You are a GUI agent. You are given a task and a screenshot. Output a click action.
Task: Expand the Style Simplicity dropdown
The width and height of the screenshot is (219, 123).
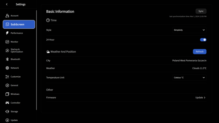[x=189, y=30]
